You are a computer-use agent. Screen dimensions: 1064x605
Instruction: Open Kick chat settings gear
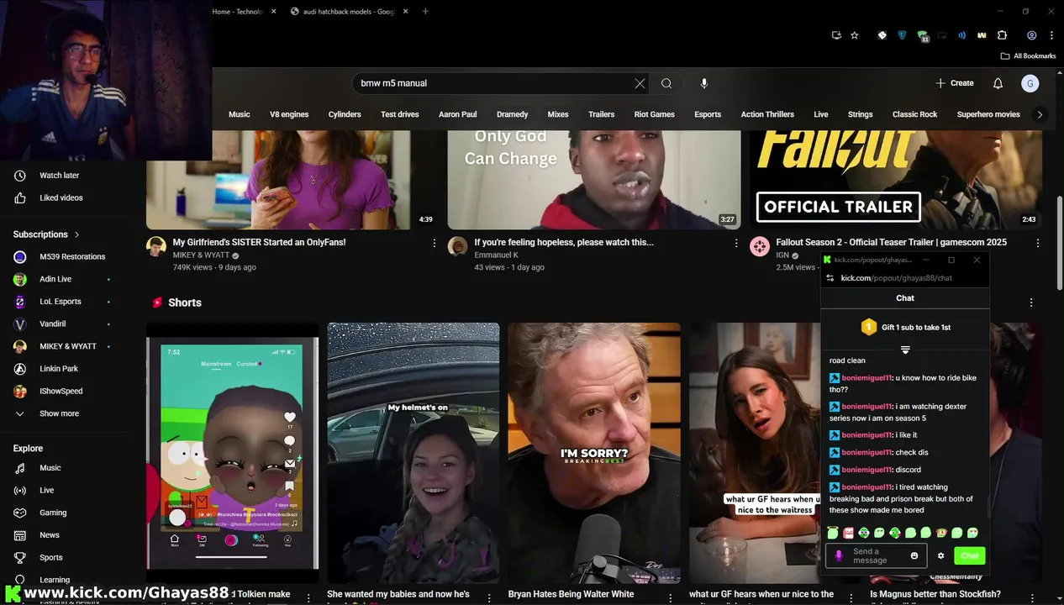(940, 555)
